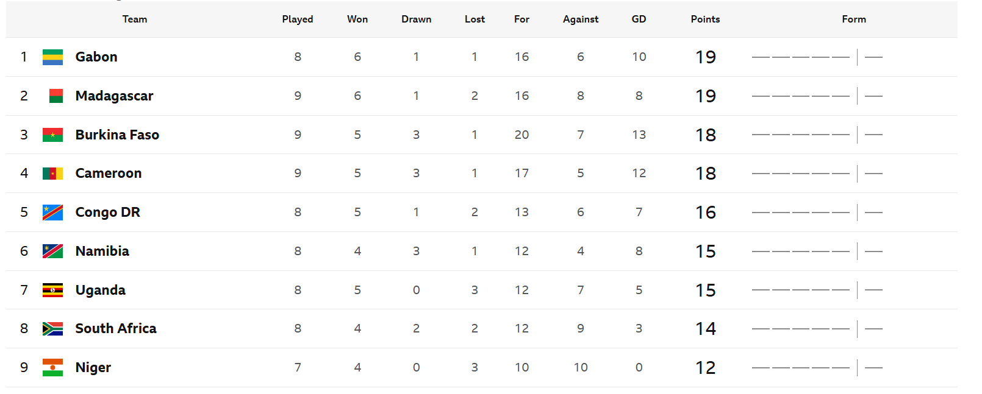Click the Uganda flag icon

click(x=52, y=290)
